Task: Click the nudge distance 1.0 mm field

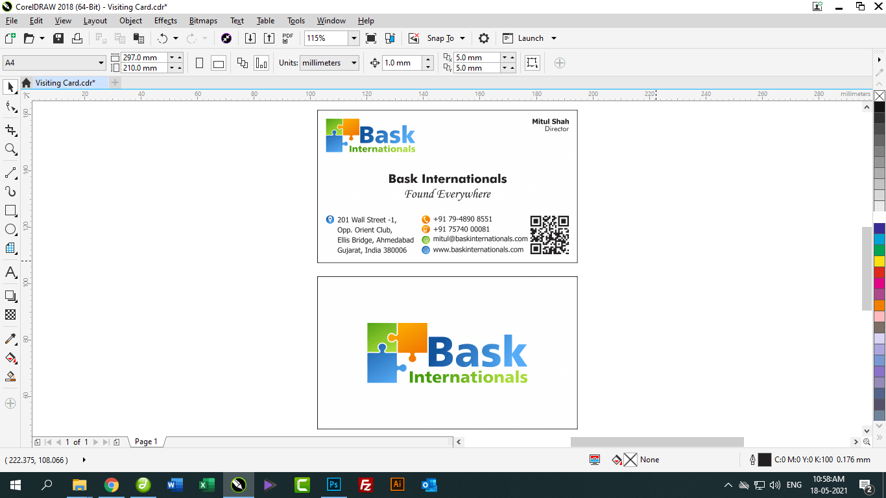Action: [x=401, y=63]
